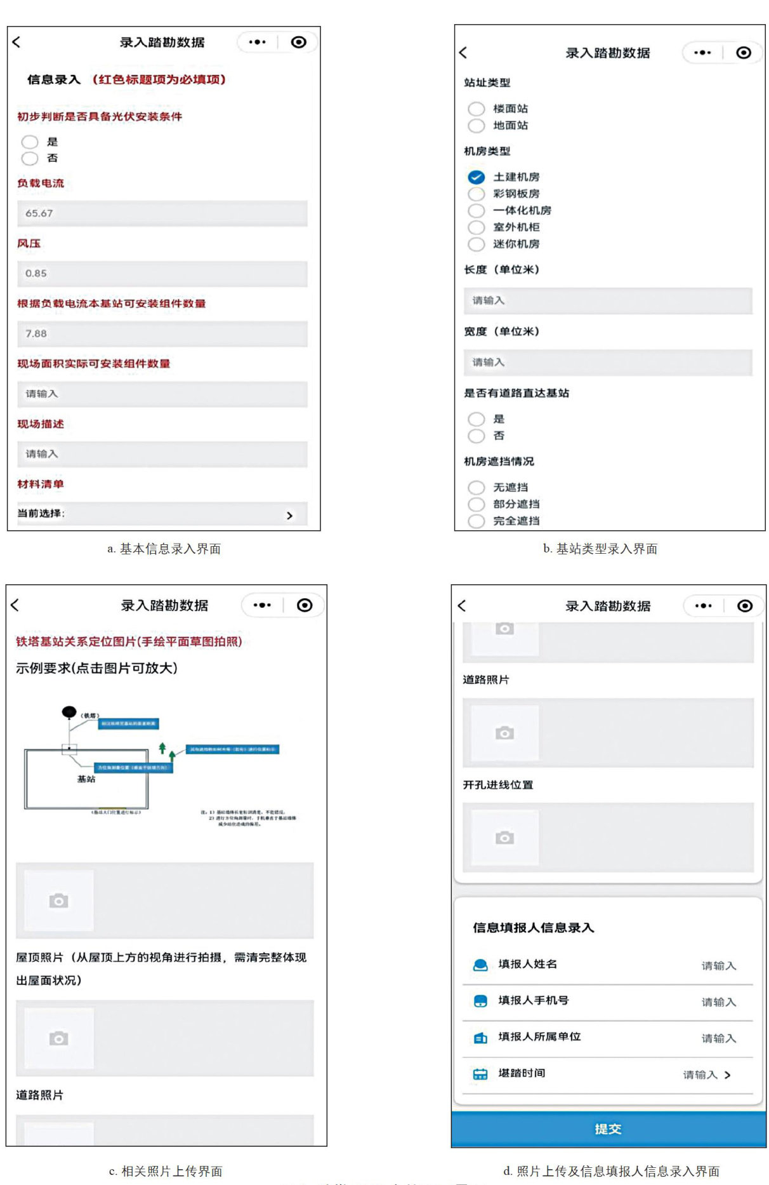Screen dimensions: 769x1185
Task: Choose 部分遮挡 under 机房遮挡情况
Action: (x=476, y=504)
